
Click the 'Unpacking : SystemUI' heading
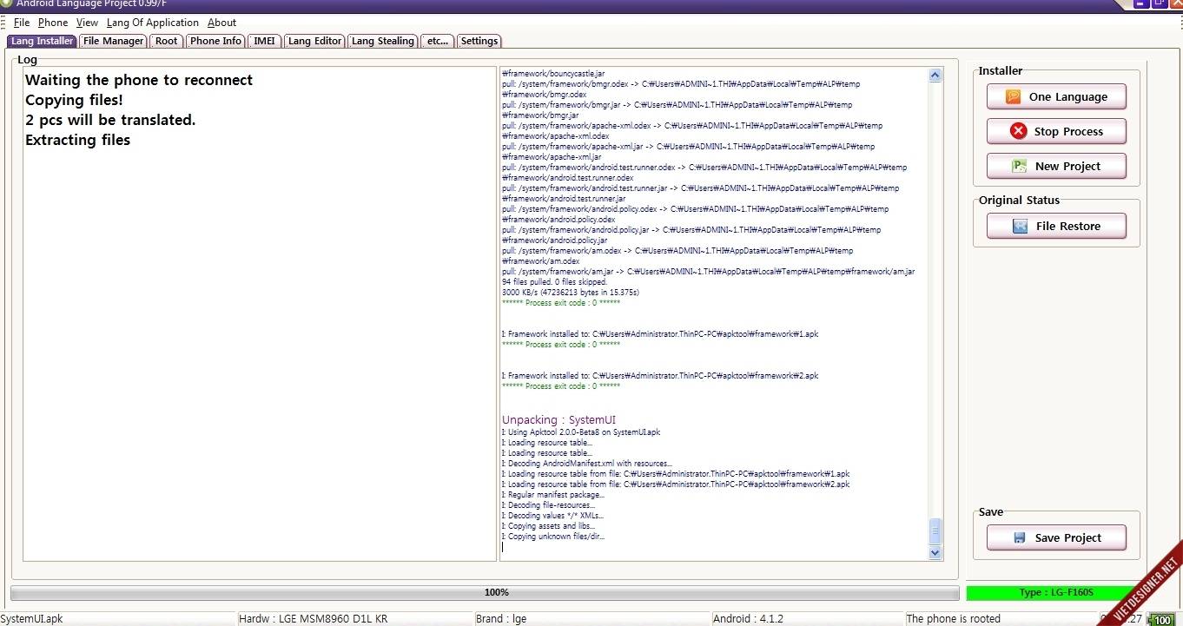[558, 419]
